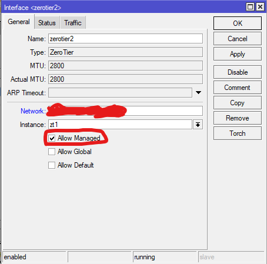
Task: Switch to the Status tab
Action: click(x=47, y=23)
